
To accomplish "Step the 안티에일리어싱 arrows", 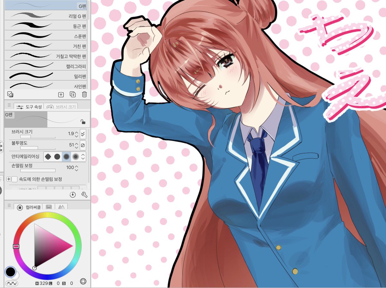I will pyautogui.click(x=83, y=157).
